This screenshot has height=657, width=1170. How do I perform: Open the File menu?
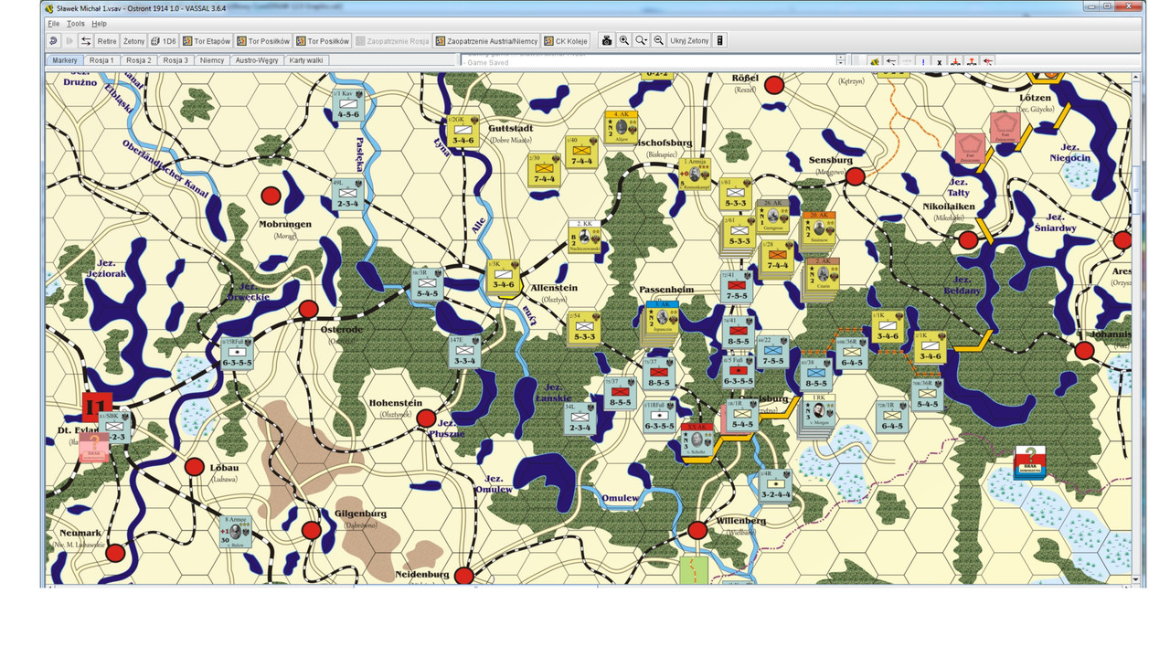pos(53,23)
